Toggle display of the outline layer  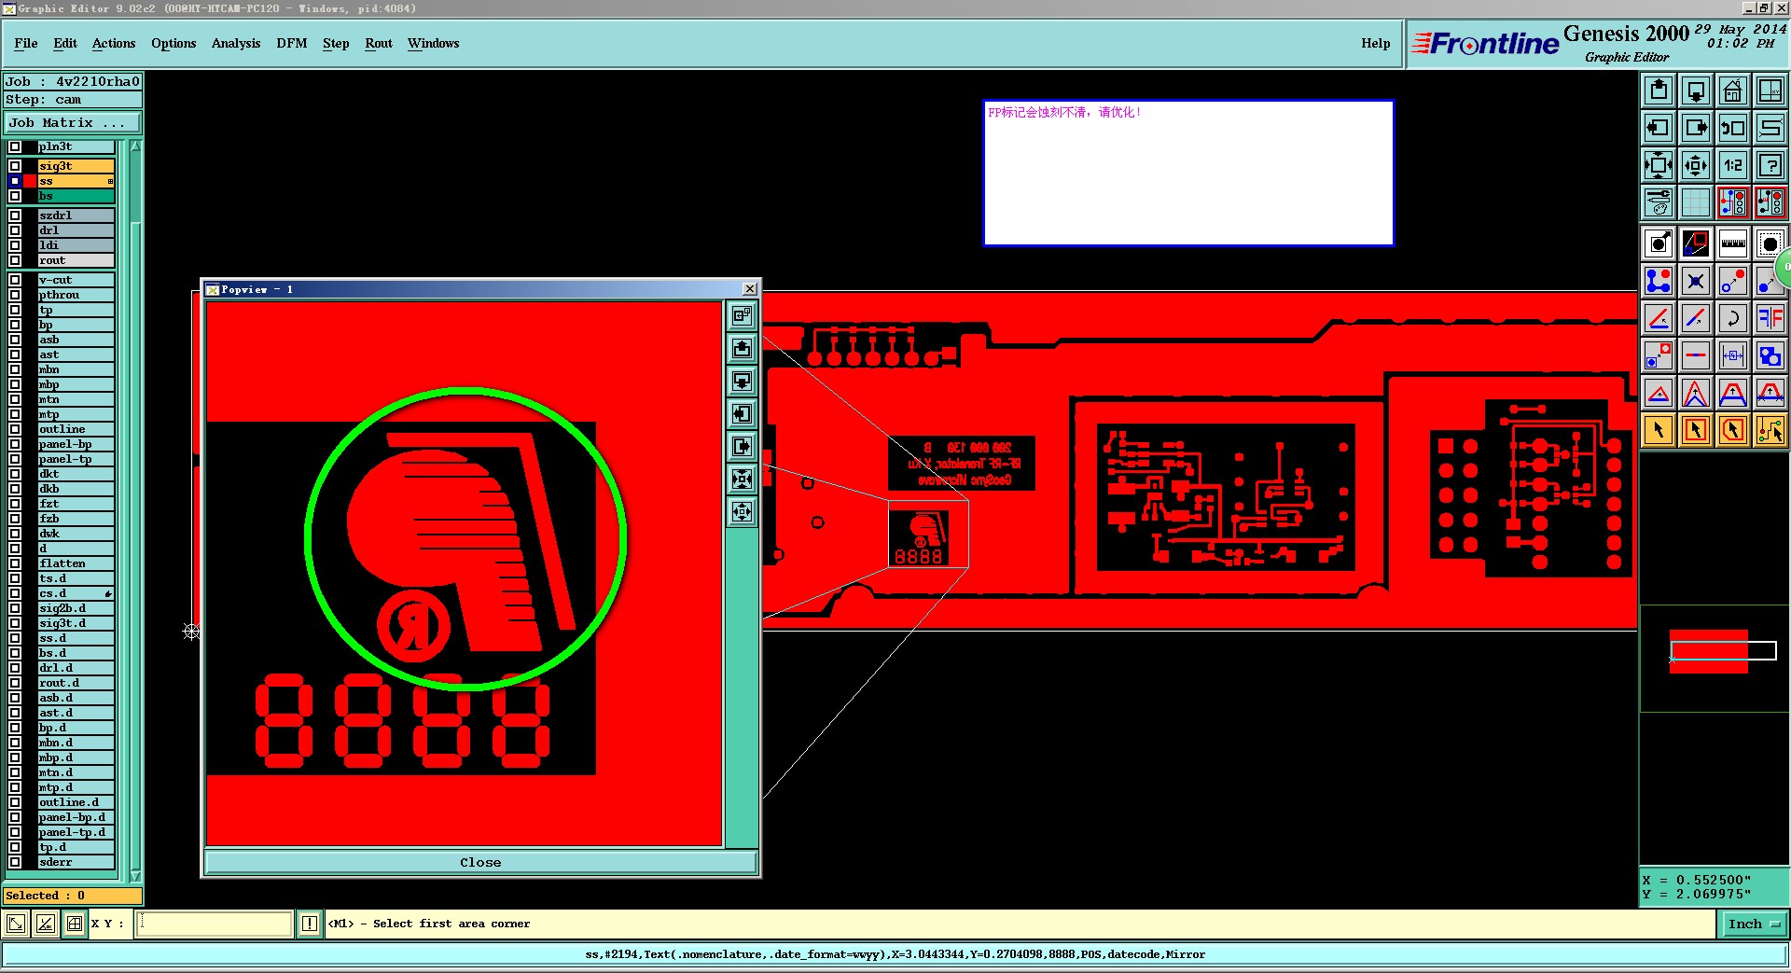[x=15, y=429]
